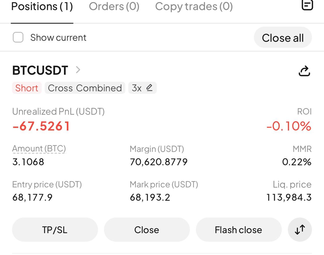Screen dimensions: 324x255
Task: Click the unrealized PnL value -67.5261
Action: coord(41,126)
